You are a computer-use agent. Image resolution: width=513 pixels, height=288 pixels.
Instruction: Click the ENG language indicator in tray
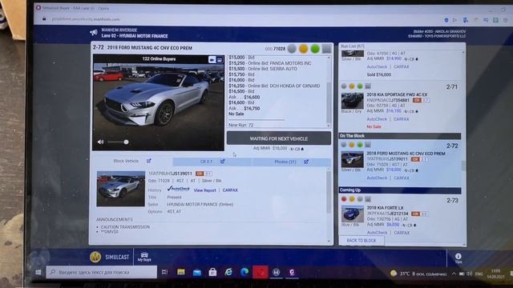479,274
